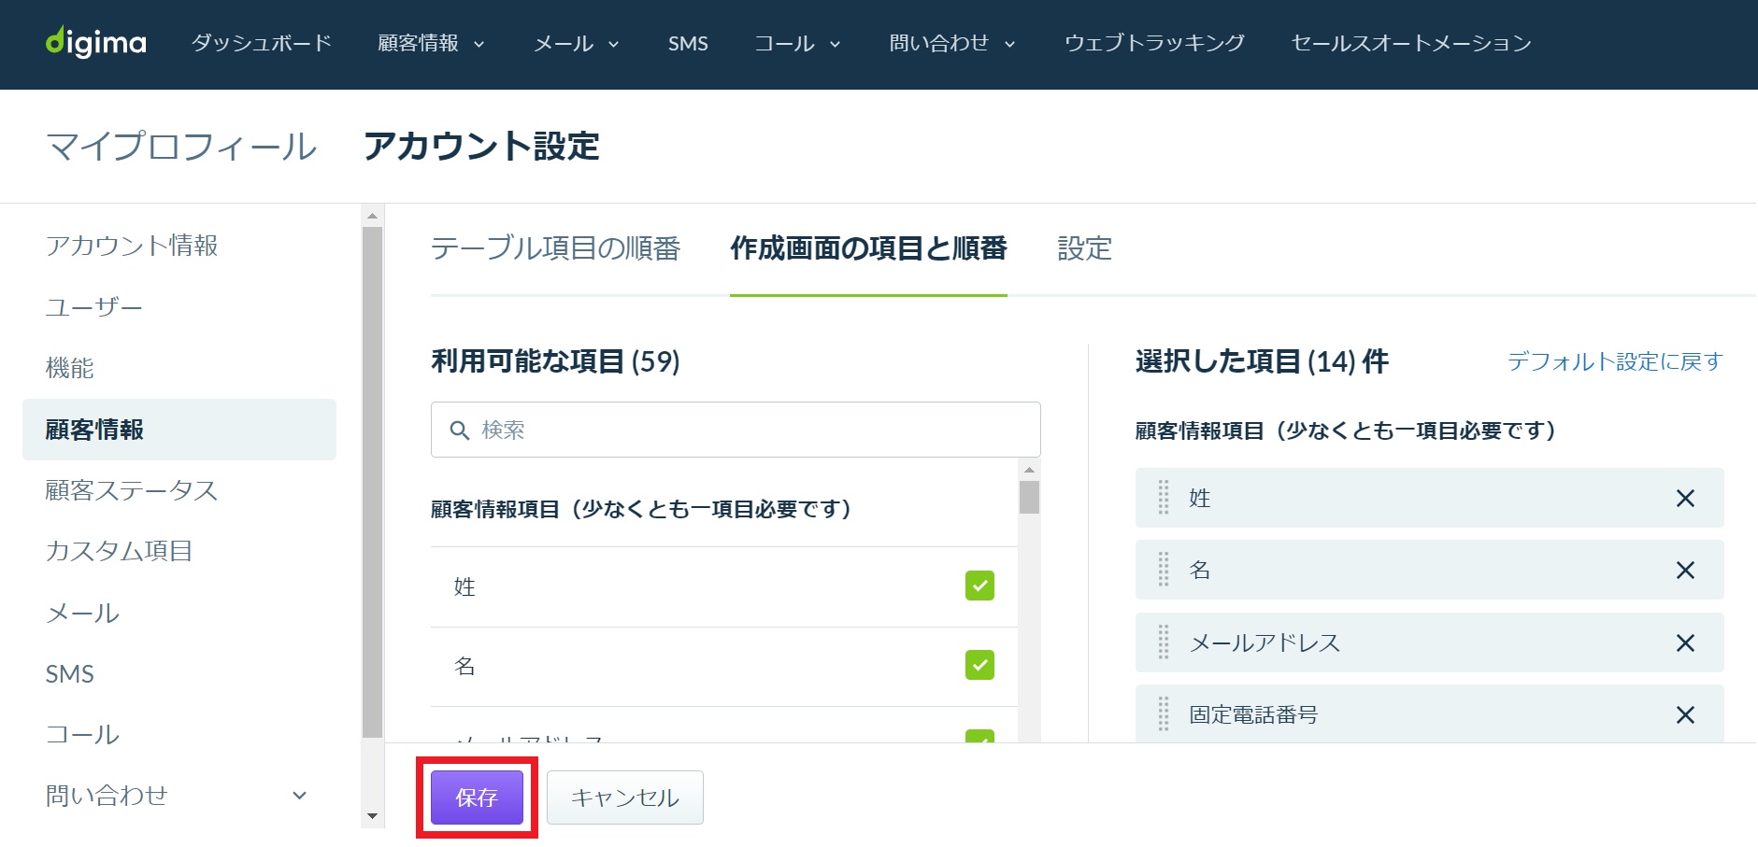Focus the 検索 search field
Screen dimensions: 1758x847
click(736, 430)
